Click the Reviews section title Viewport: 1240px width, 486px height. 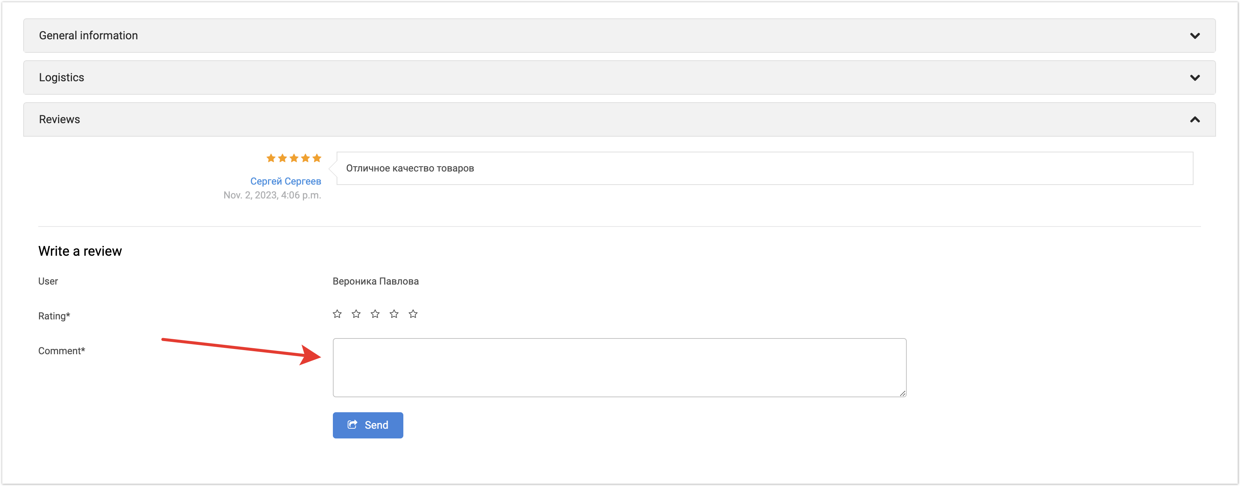[60, 119]
